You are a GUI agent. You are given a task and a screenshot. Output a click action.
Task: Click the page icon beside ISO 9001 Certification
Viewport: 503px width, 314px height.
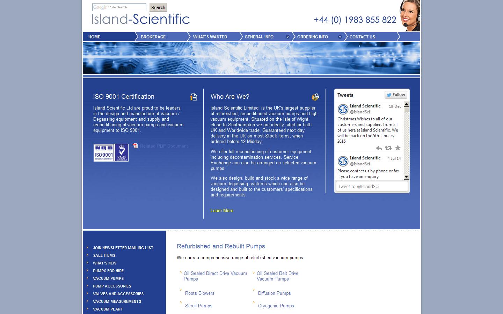pos(194,97)
